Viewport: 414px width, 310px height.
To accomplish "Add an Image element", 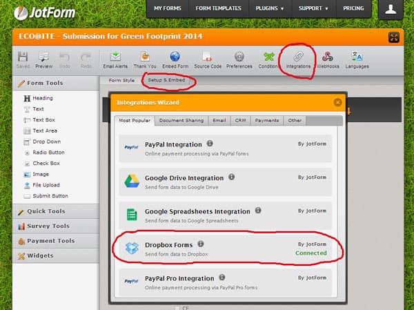I will point(36,174).
